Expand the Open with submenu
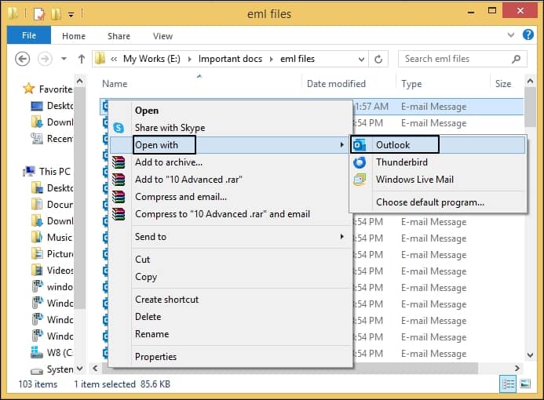Image resolution: width=544 pixels, height=400 pixels. (x=230, y=145)
